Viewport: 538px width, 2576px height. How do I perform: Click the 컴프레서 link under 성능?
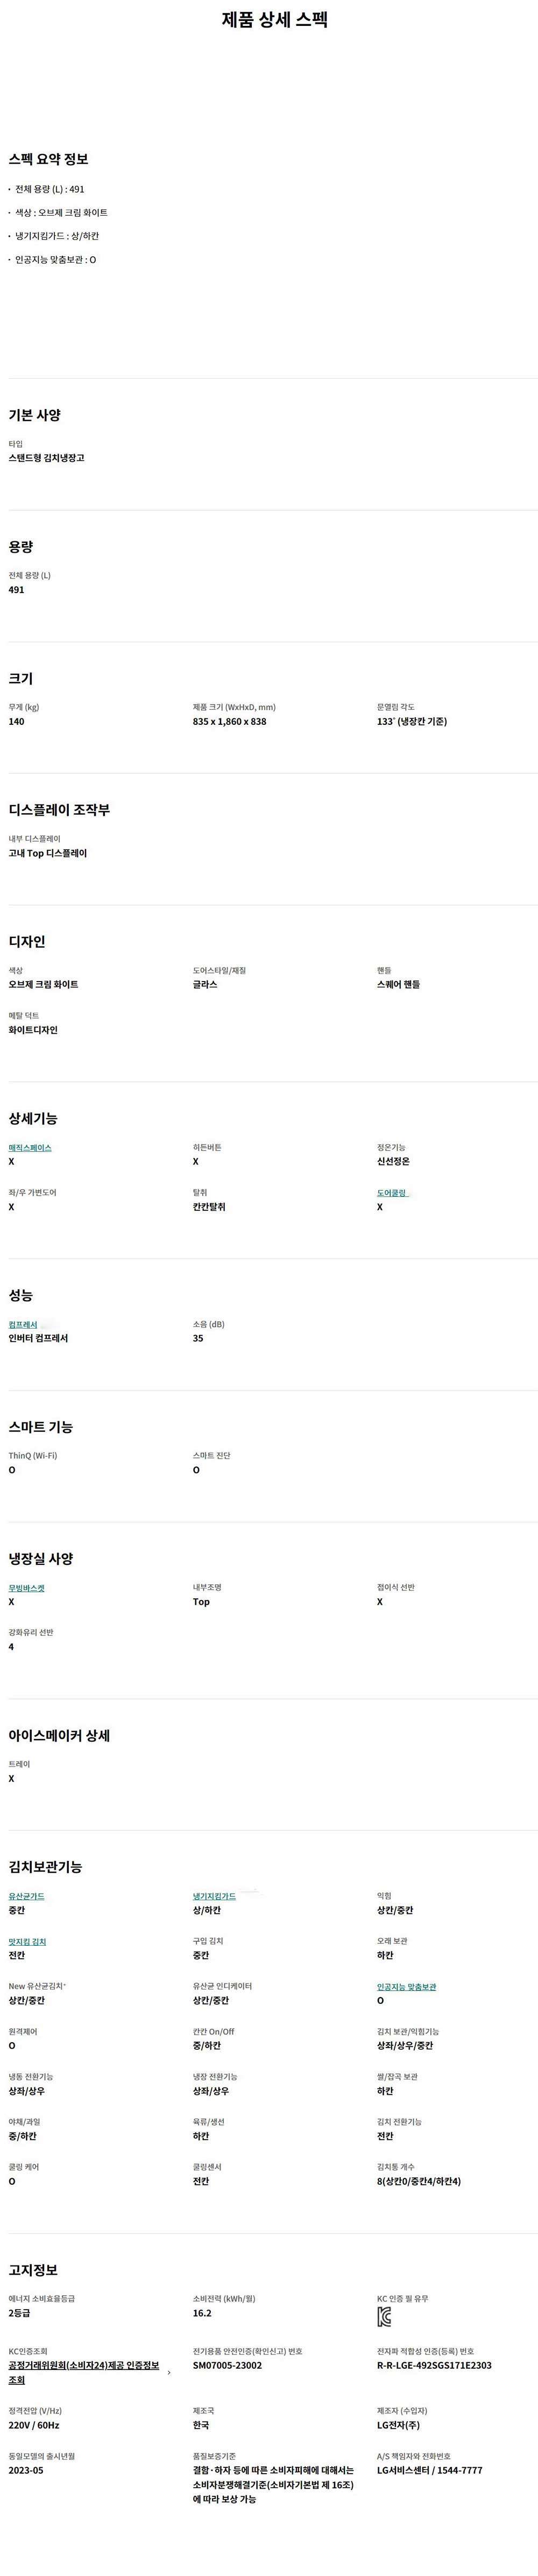point(23,1324)
